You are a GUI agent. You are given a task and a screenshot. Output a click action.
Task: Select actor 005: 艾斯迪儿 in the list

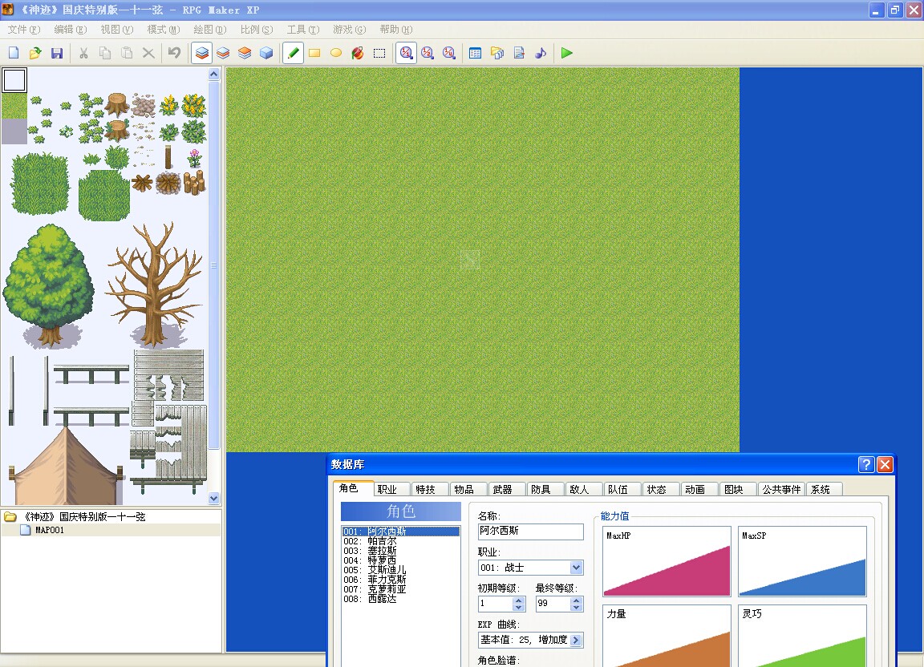click(401, 570)
